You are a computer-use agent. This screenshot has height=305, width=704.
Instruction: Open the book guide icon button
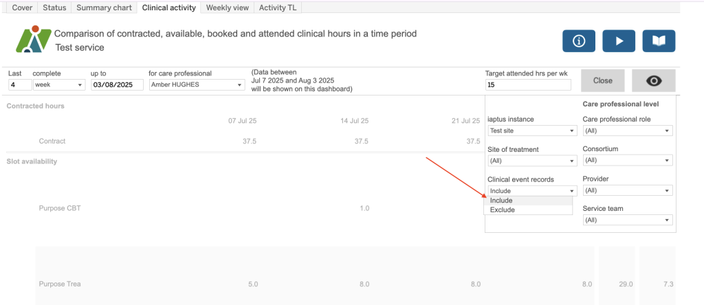(659, 41)
